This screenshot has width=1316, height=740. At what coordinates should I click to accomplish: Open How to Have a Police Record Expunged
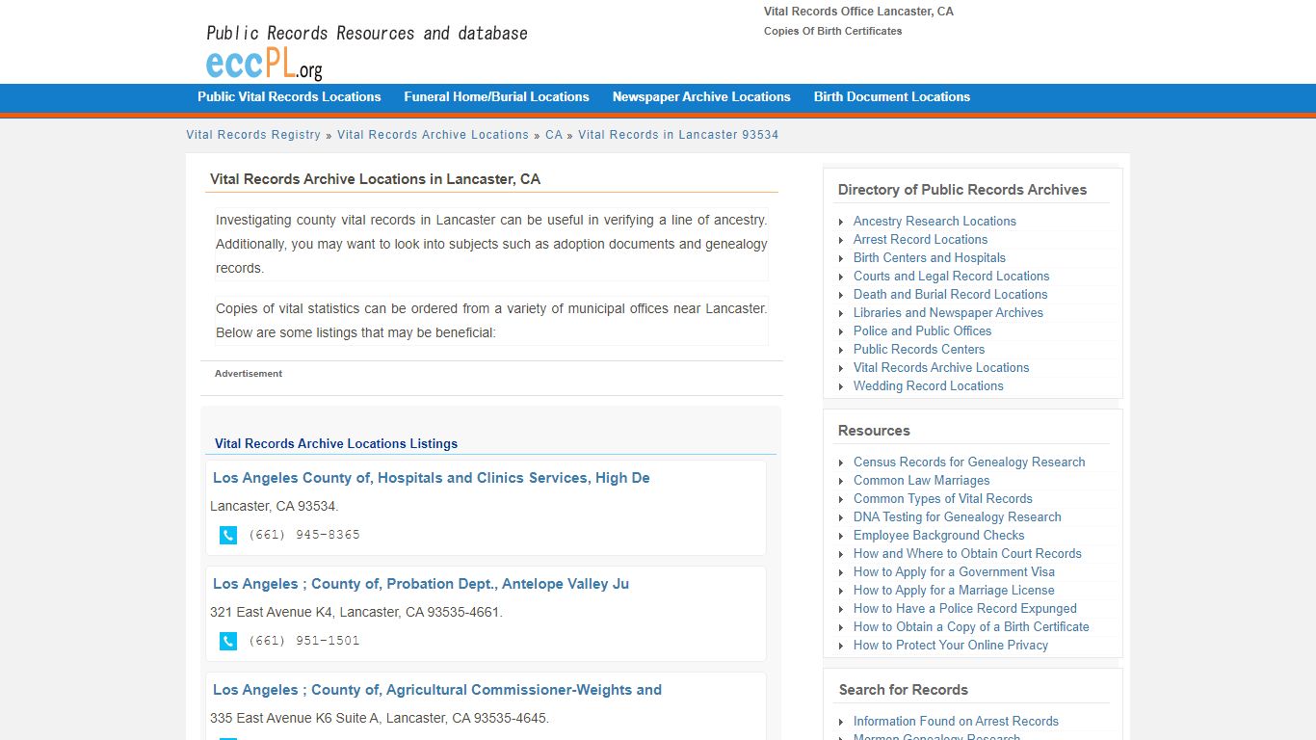point(965,608)
